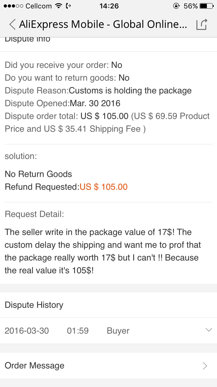Tap the AliExpress Mobile page title
The height and width of the screenshot is (387, 217).
[x=103, y=24]
